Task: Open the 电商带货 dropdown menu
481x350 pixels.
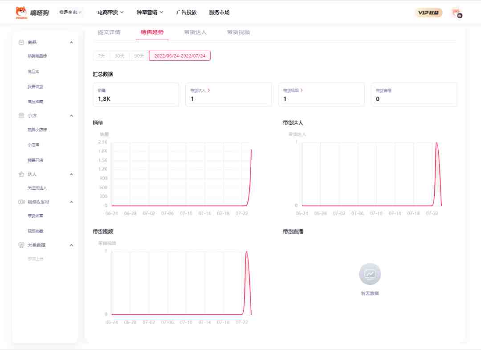Action: pos(110,12)
